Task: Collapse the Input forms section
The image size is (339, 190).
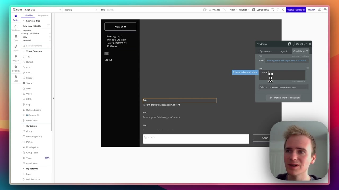Action: pos(24,169)
